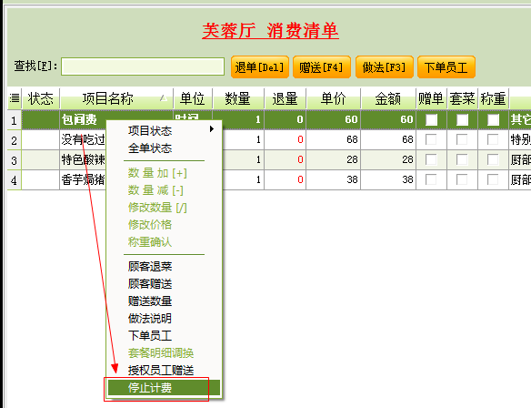The width and height of the screenshot is (531, 408).
Task: Toggle 称重 checkbox for row 4
Action: 493,179
